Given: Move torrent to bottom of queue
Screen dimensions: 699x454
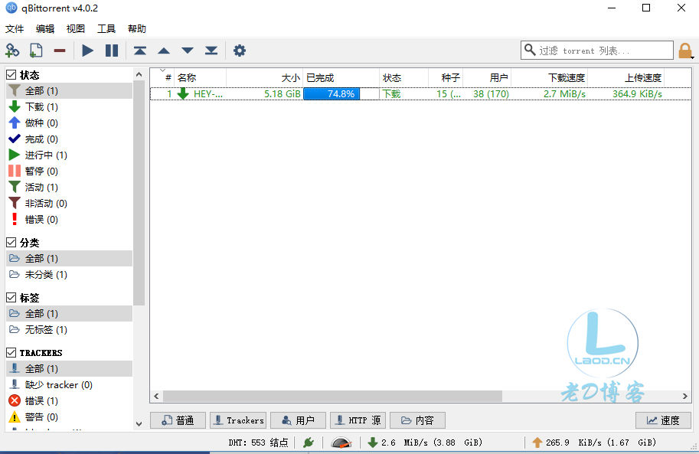Looking at the screenshot, I should [x=211, y=51].
